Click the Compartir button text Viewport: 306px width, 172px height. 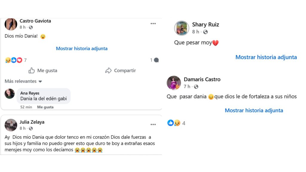(124, 70)
